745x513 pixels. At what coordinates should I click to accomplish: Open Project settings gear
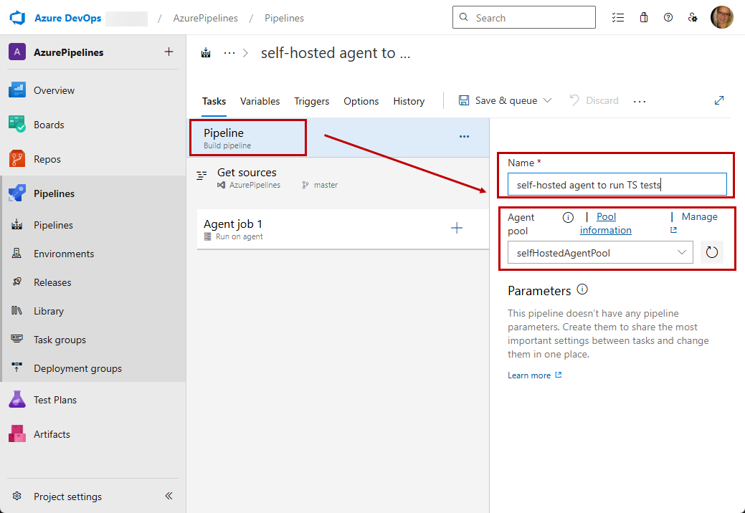coord(17,496)
